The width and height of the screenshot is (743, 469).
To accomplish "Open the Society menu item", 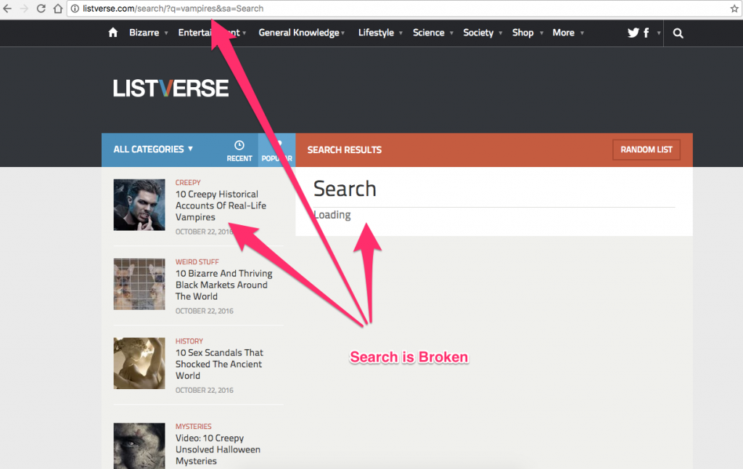I will coord(478,33).
